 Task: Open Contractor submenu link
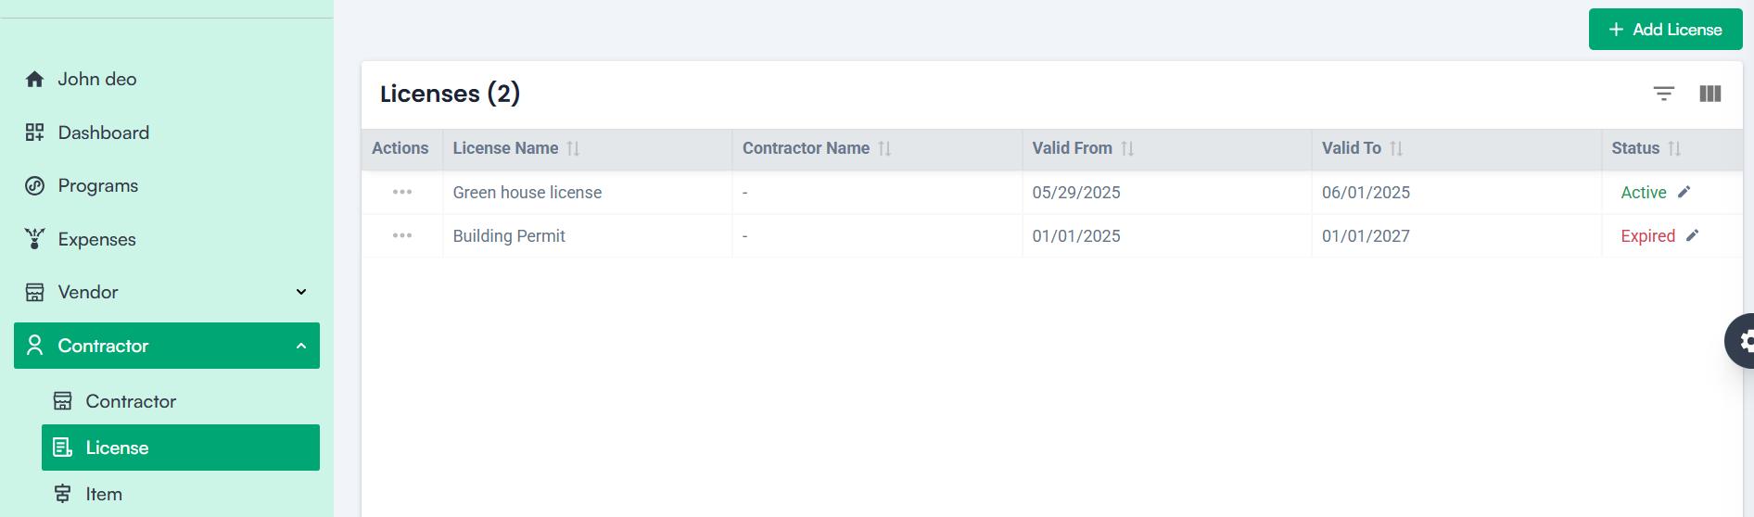131,401
